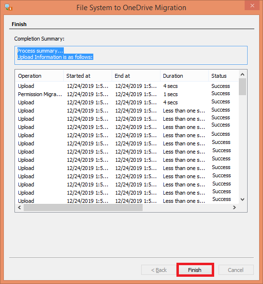The height and width of the screenshot is (284, 263).
Task: Go back with the Back button
Action: click(159, 270)
